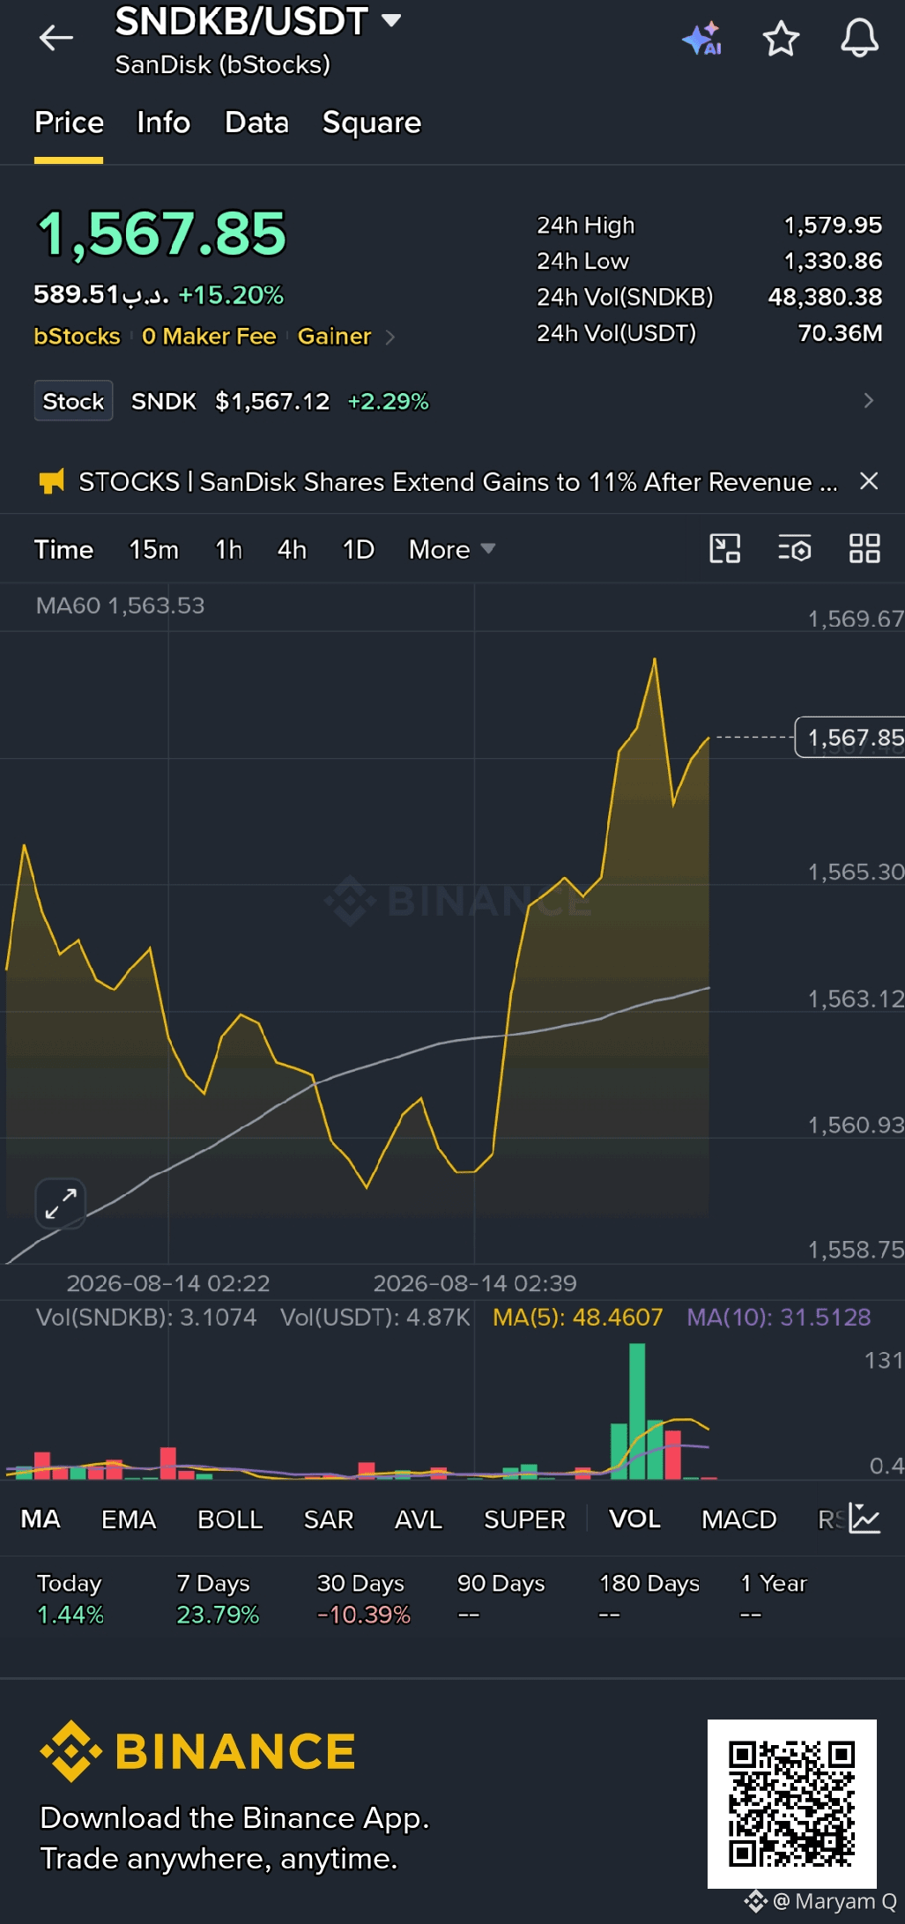
Task: Tap the QR code image
Action: [791, 1803]
